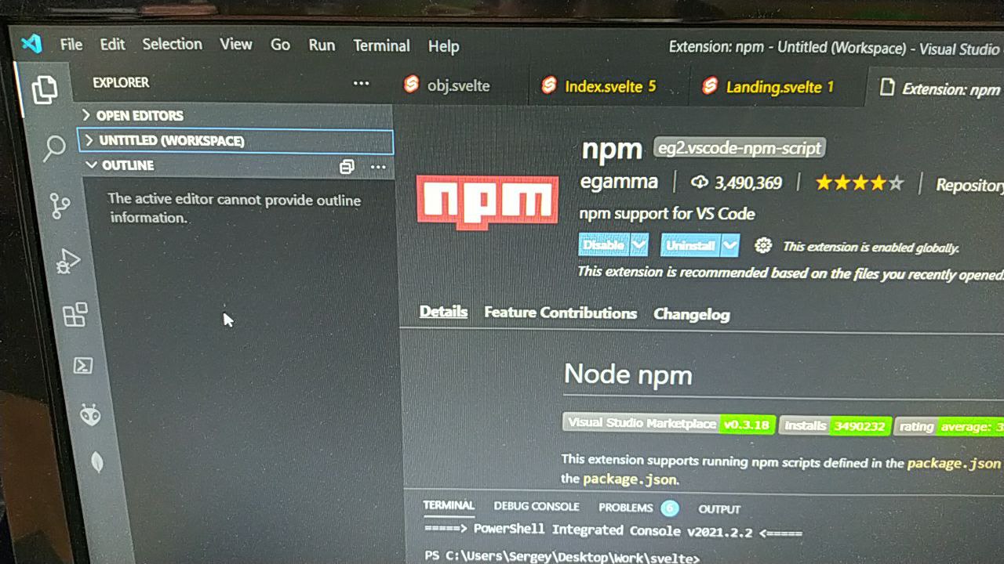1004x564 pixels.
Task: Expand the Untitled (Workspace) folder
Action: [x=235, y=141]
